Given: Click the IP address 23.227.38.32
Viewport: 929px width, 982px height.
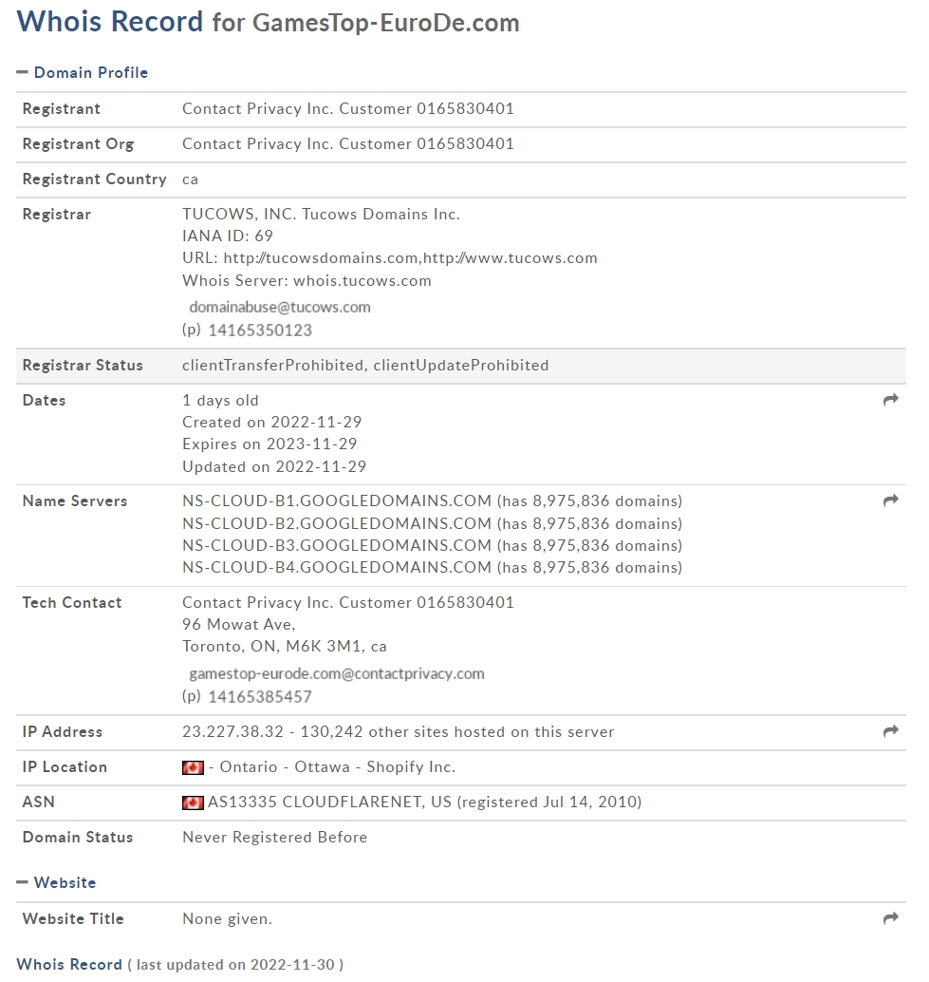Looking at the screenshot, I should [x=232, y=731].
